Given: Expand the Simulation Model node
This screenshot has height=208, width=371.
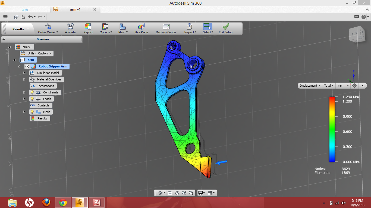Looking at the screenshot, I should tap(24, 73).
